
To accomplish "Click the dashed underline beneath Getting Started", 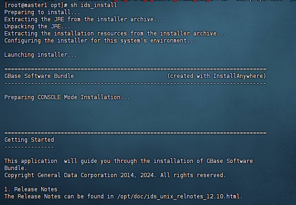I will (x=29, y=147).
